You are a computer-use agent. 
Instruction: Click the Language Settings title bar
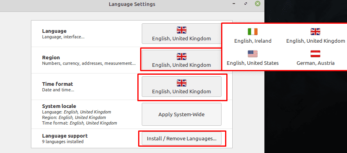(x=132, y=4)
